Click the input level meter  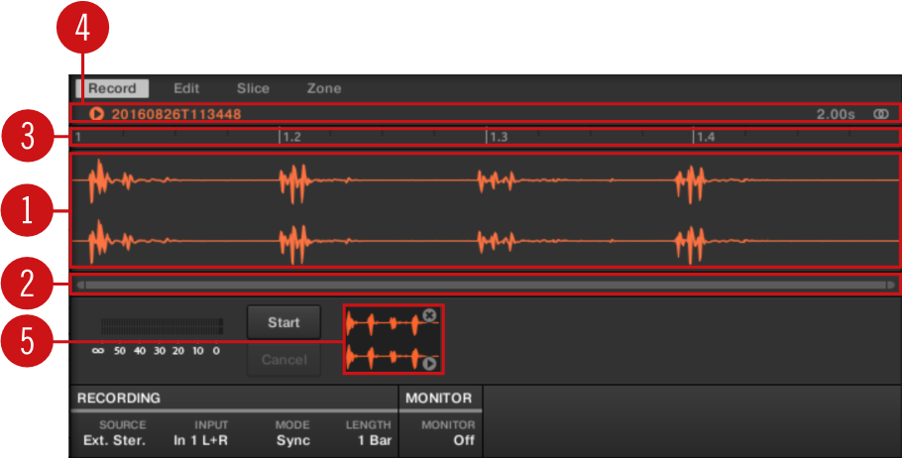tap(162, 326)
